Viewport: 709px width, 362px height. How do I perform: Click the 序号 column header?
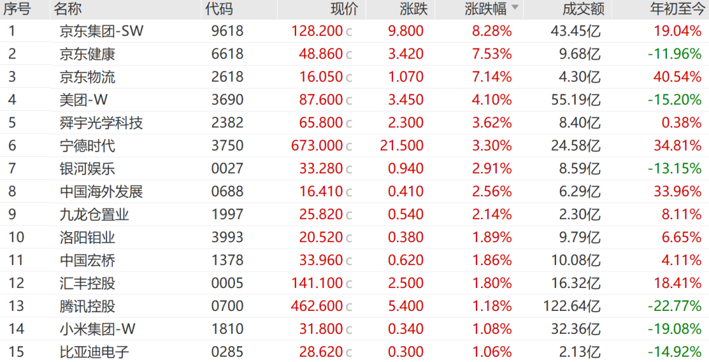tap(17, 9)
